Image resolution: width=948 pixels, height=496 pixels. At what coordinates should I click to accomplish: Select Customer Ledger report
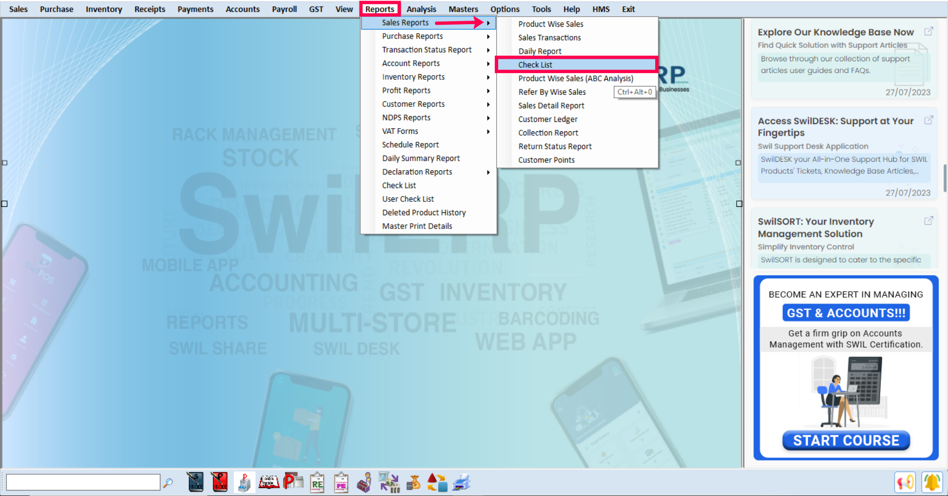pyautogui.click(x=577, y=119)
